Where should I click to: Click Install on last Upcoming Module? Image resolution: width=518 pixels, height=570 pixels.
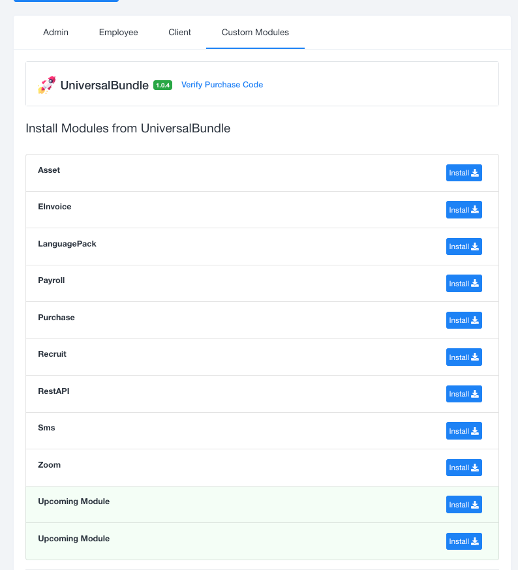[464, 541]
